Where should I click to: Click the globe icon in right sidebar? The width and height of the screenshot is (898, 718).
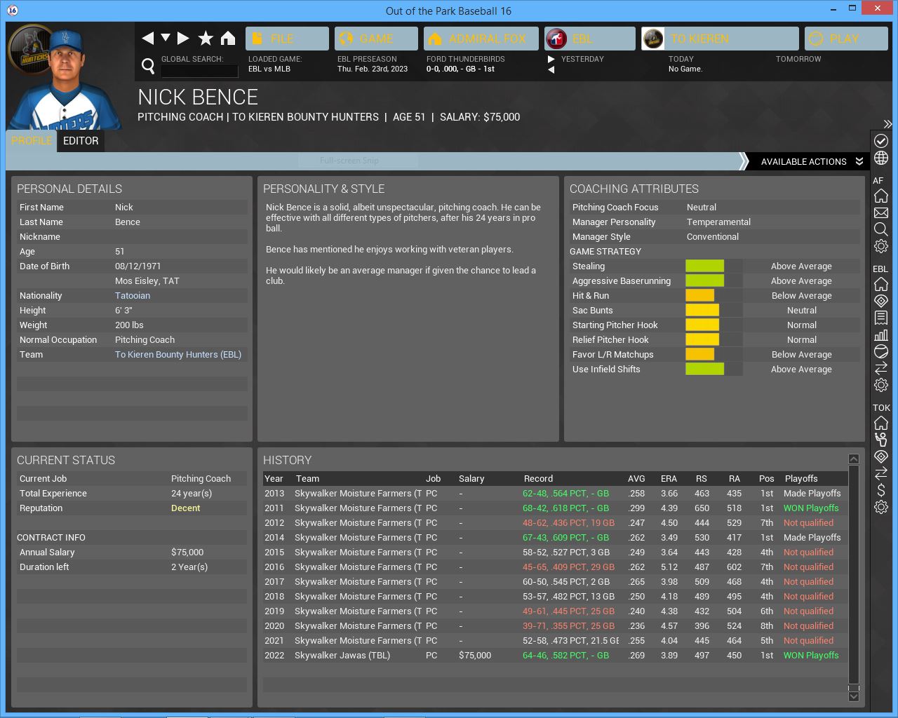[x=881, y=158]
